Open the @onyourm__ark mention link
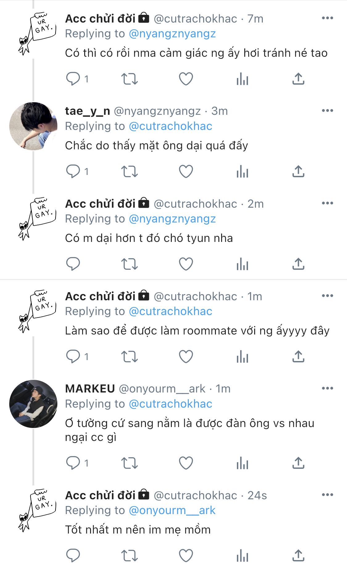The height and width of the screenshot is (569, 347). pos(172,510)
